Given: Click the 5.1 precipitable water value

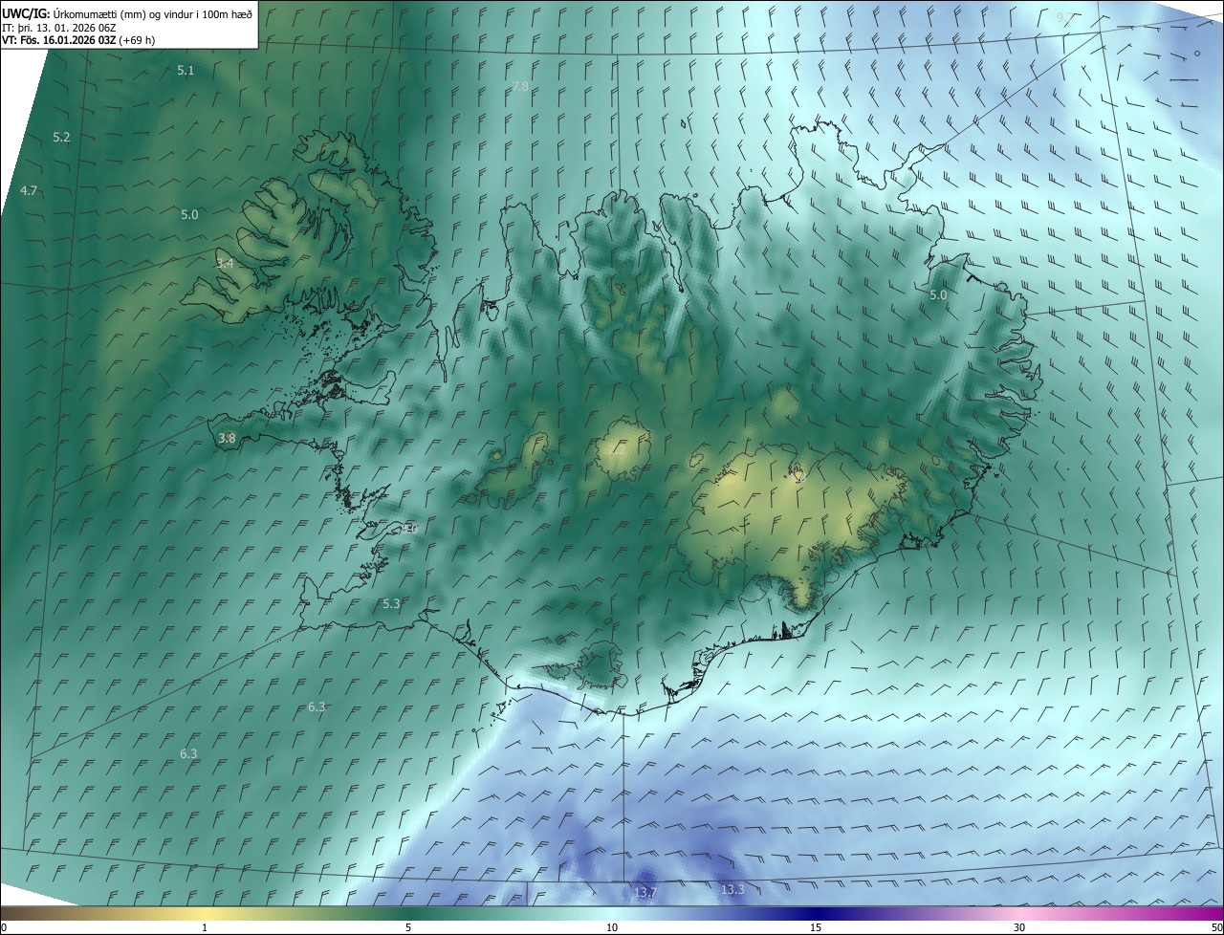Looking at the screenshot, I should 186,71.
